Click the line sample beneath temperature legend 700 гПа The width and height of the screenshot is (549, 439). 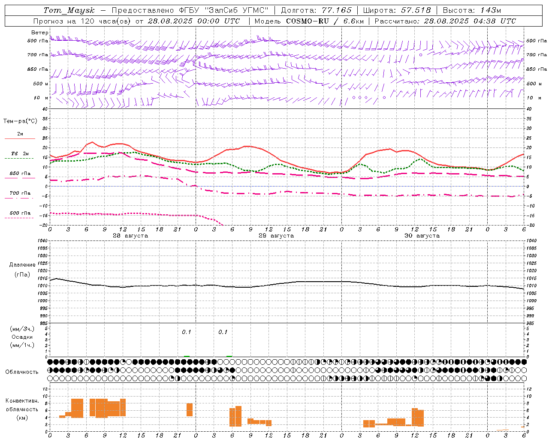[19, 198]
